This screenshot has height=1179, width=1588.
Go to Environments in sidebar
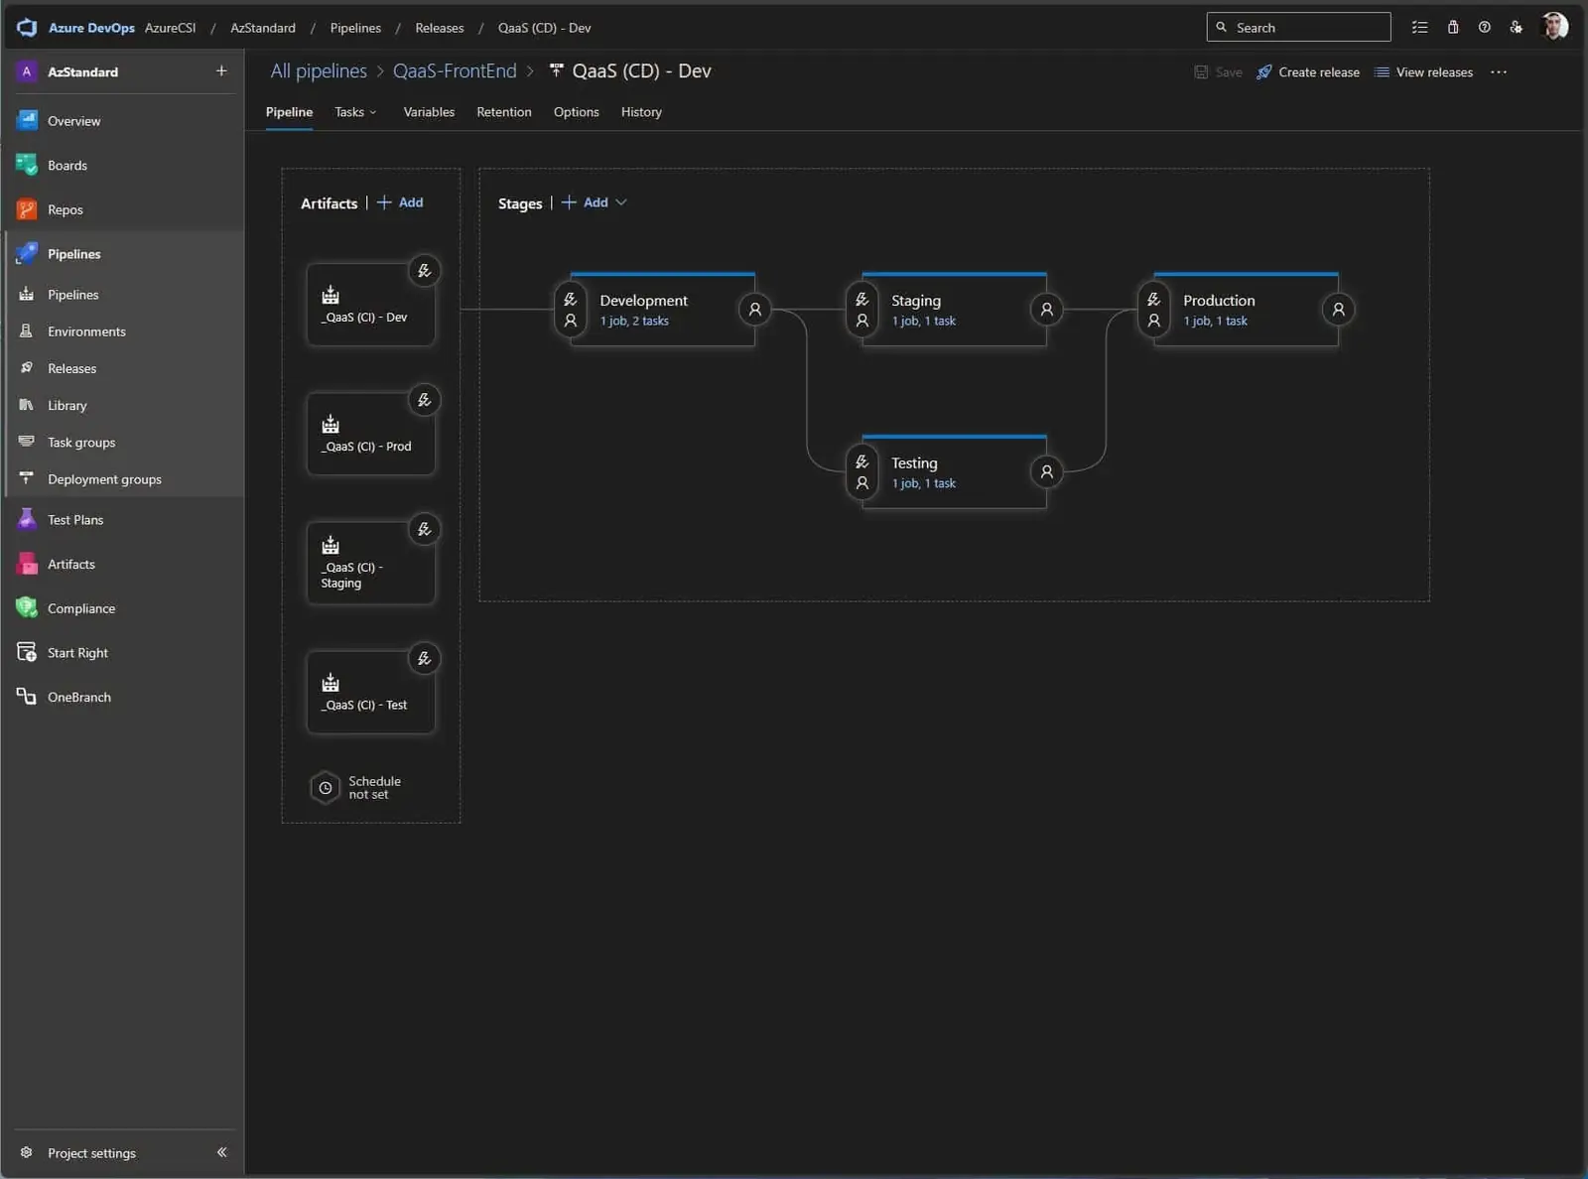pos(86,331)
